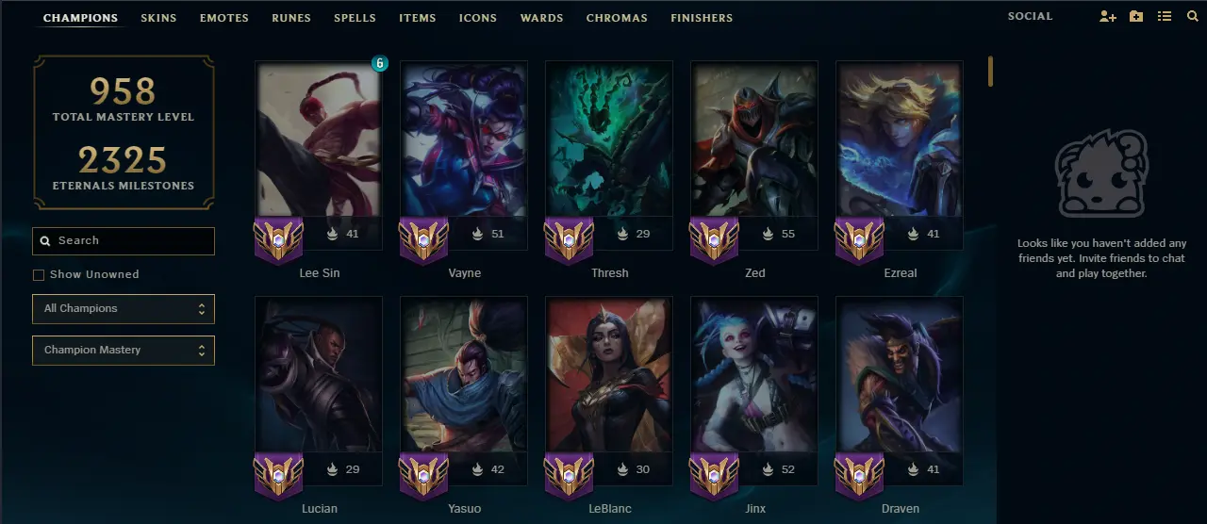Click Lee Sin's mastery crest badge
Viewport: 1207px width, 524px height.
tap(278, 239)
